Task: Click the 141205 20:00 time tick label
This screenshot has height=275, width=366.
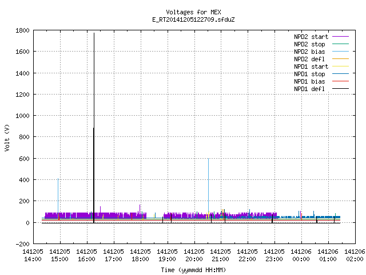Action: (194, 256)
